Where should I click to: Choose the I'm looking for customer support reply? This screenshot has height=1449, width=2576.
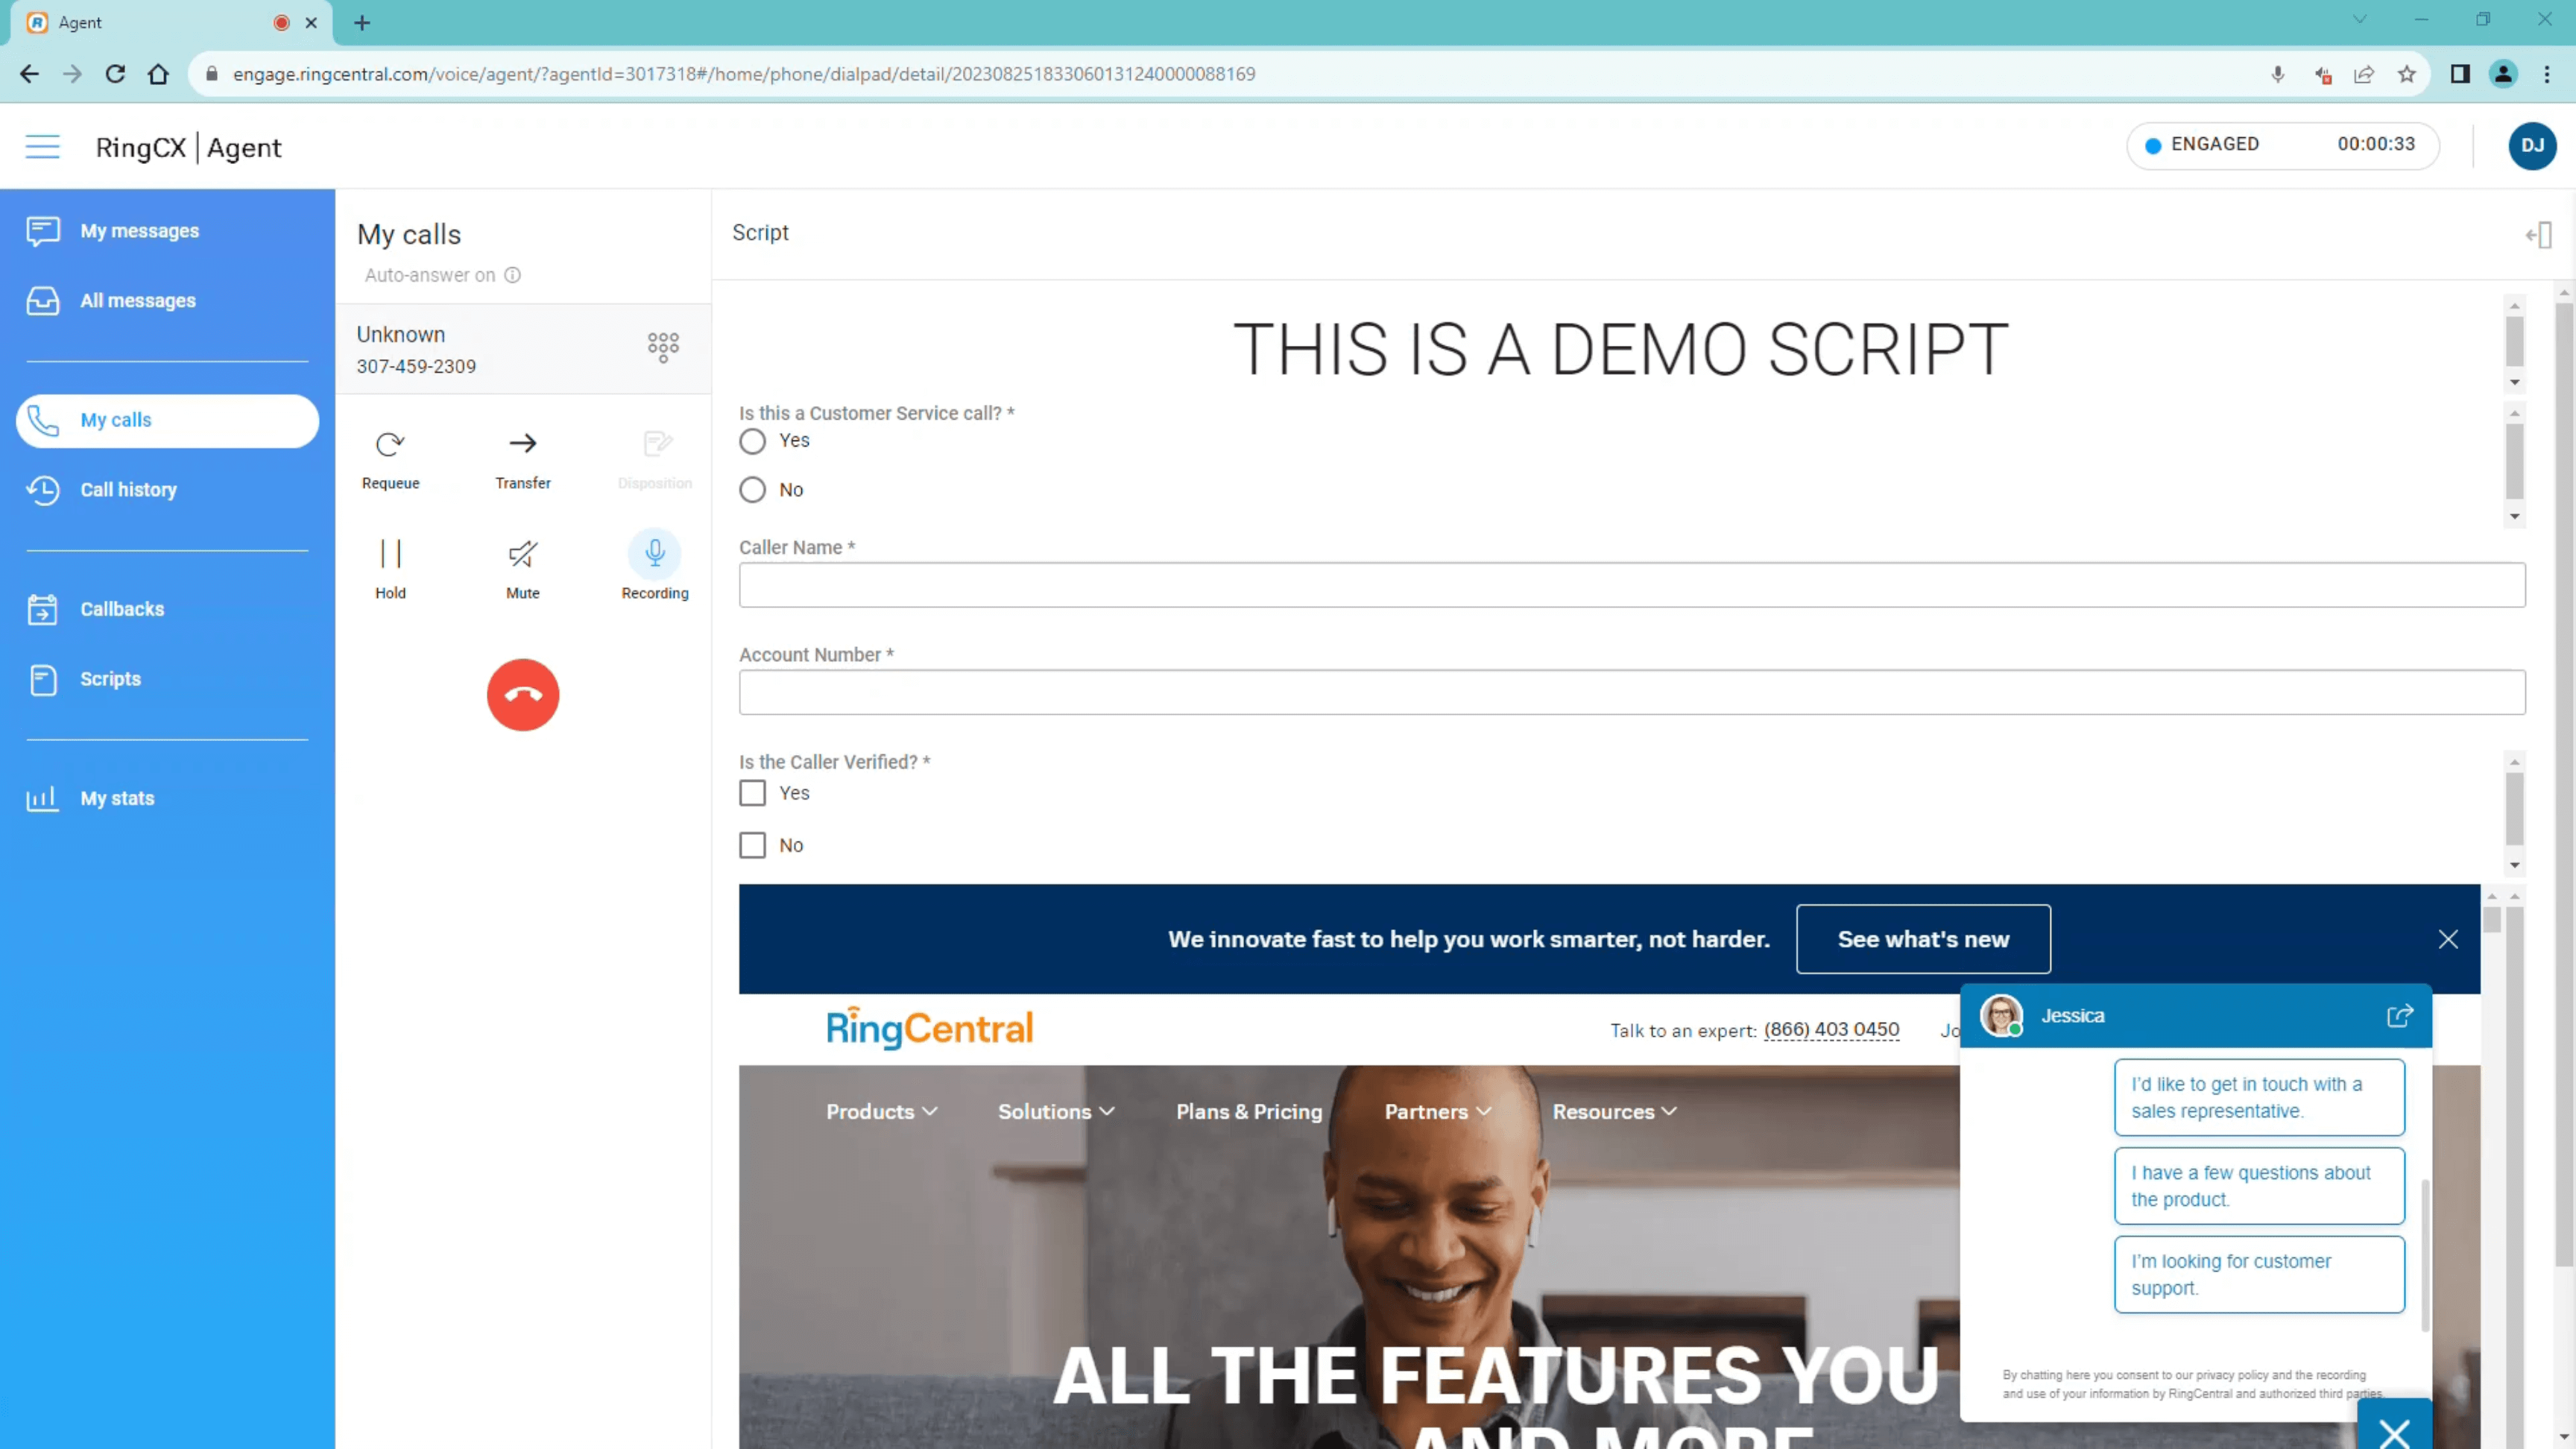2259,1274
